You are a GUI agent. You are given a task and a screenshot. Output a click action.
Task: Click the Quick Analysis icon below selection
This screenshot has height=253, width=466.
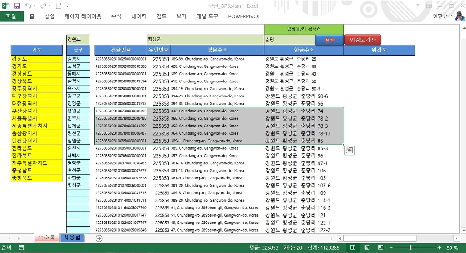(x=349, y=151)
